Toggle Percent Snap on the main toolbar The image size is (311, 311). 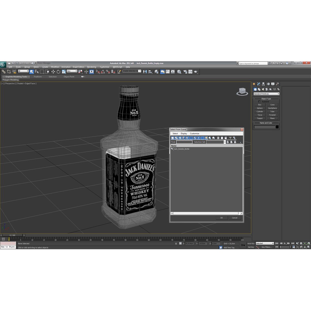pos(108,72)
